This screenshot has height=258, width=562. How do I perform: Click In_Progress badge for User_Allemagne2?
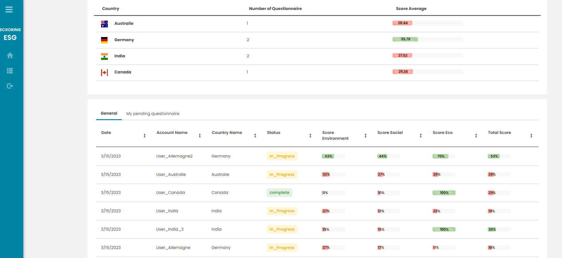[x=282, y=156]
